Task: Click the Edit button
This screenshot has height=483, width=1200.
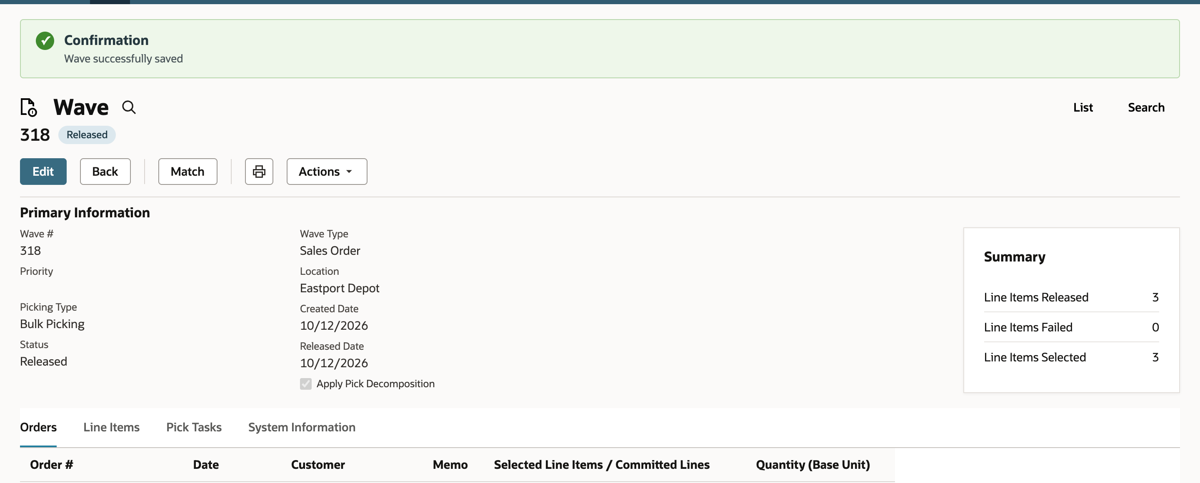Action: coord(43,172)
